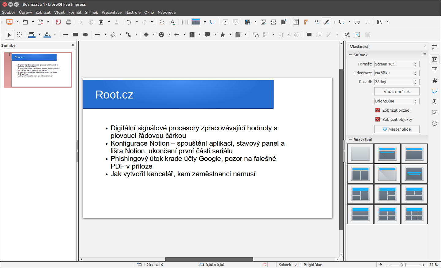This screenshot has width=441, height=268.
Task: Click the Vložit obrázek button
Action: tap(397, 91)
